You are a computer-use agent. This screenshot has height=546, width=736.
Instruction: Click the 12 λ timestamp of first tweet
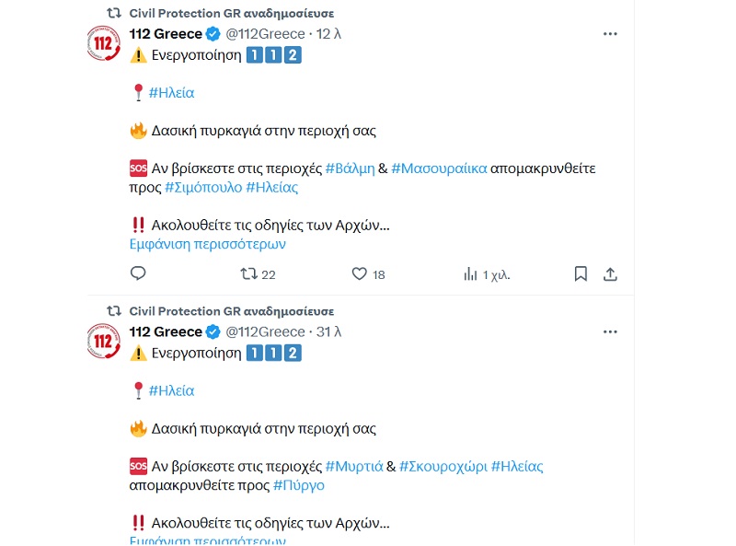pyautogui.click(x=329, y=34)
